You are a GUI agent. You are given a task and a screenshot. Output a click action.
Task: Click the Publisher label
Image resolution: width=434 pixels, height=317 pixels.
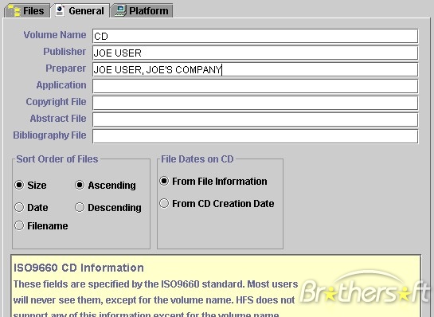coord(65,52)
